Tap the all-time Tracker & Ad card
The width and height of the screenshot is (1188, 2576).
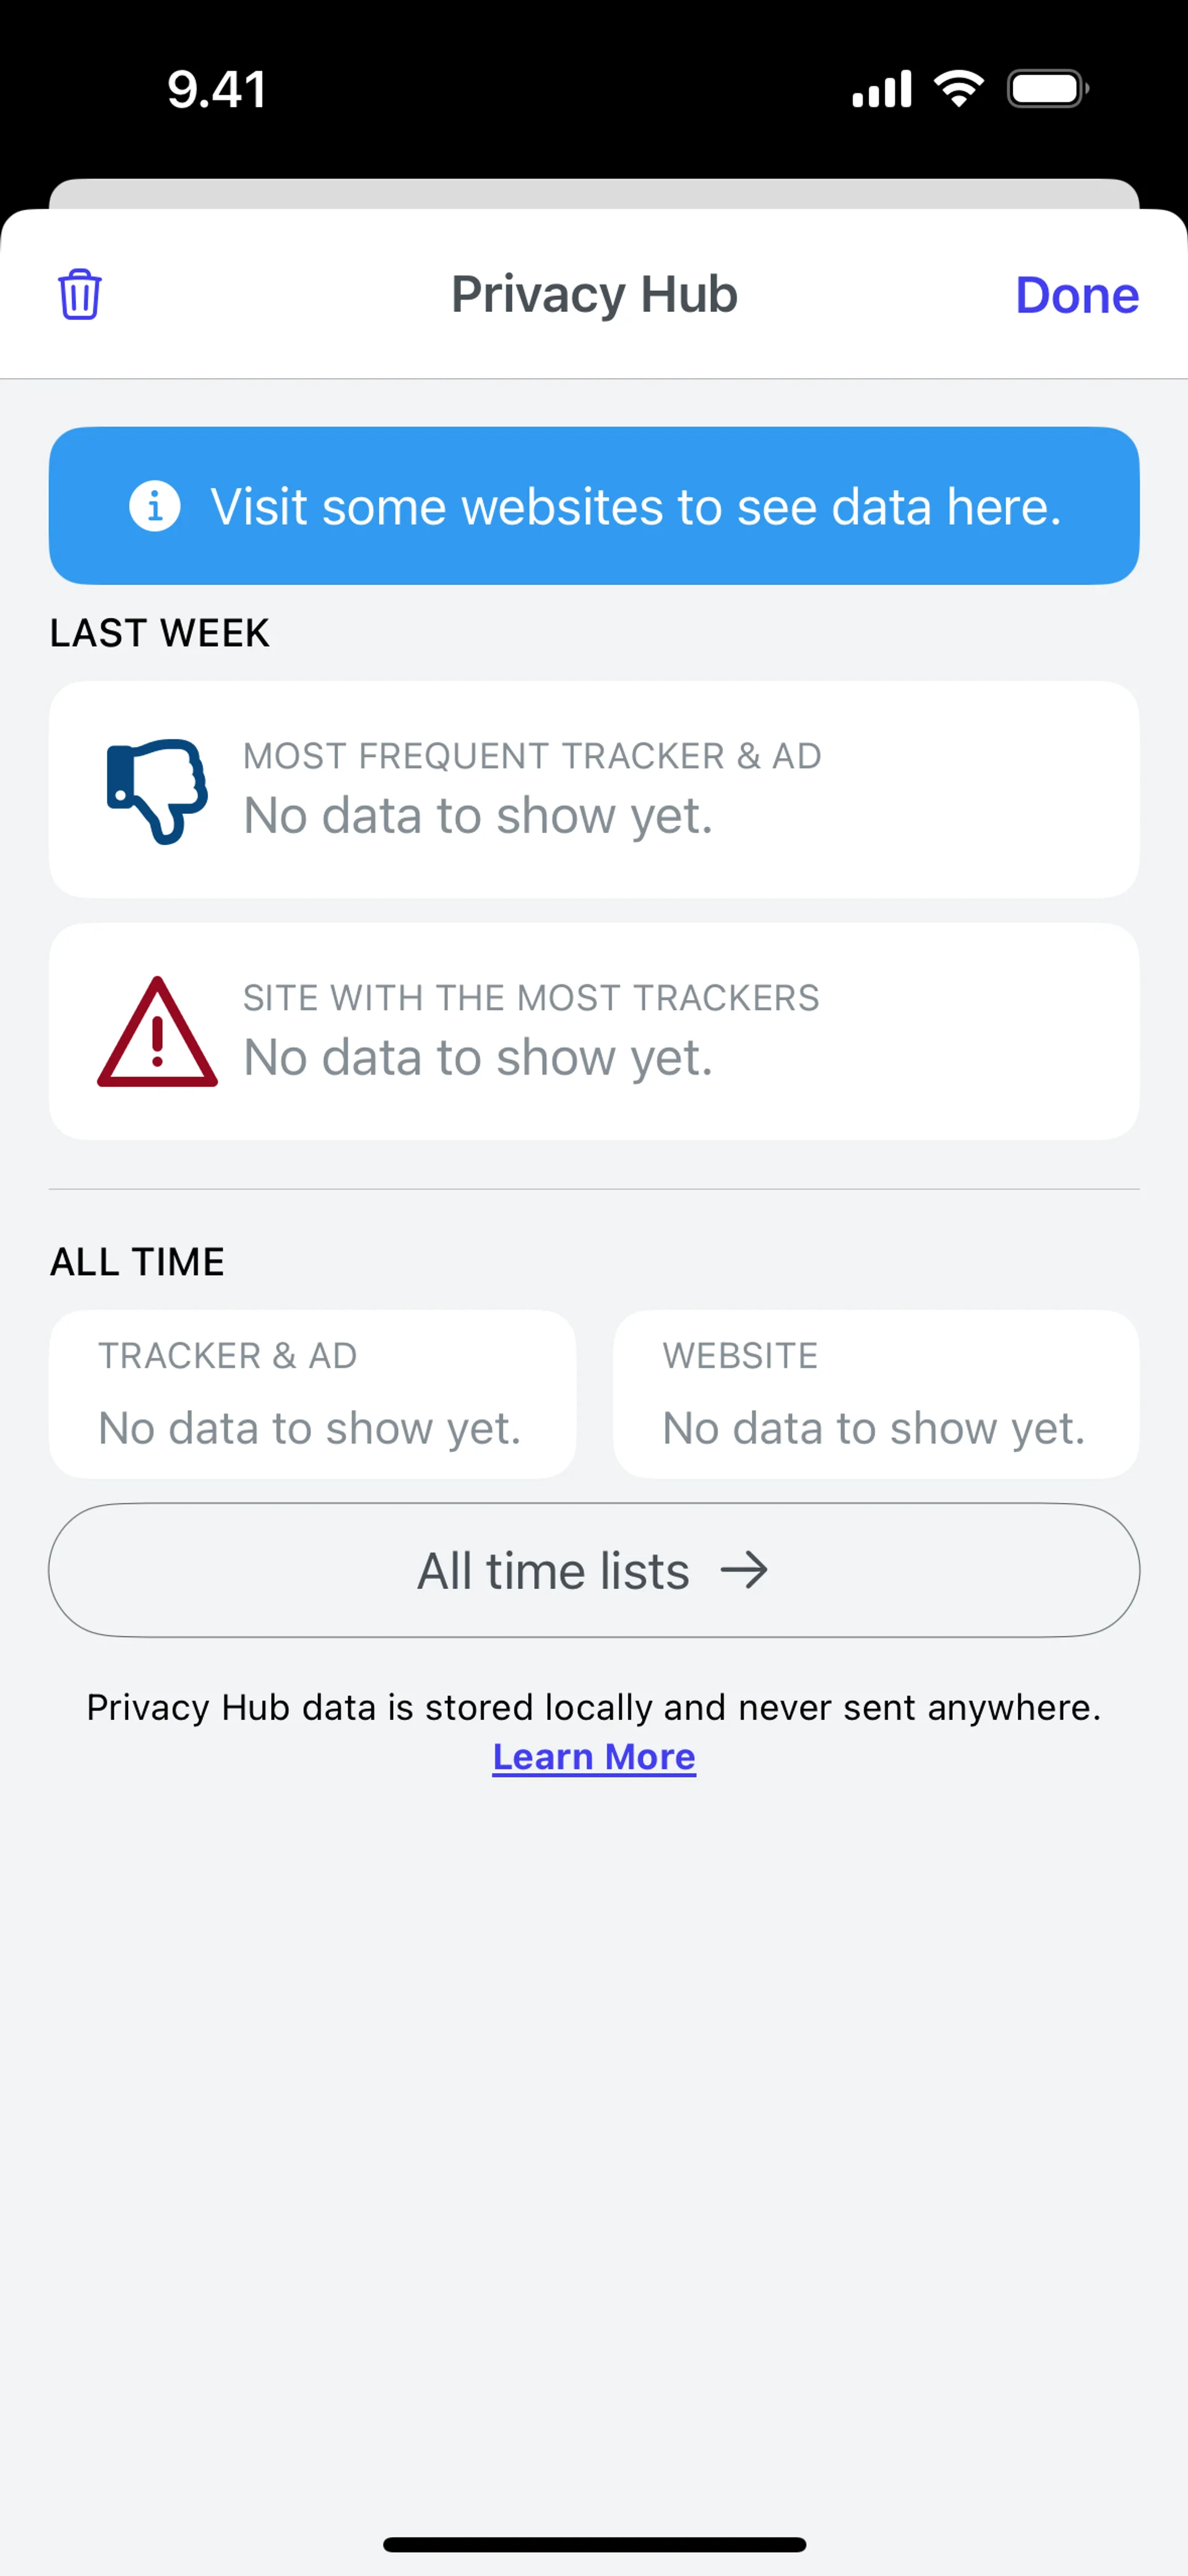312,1394
